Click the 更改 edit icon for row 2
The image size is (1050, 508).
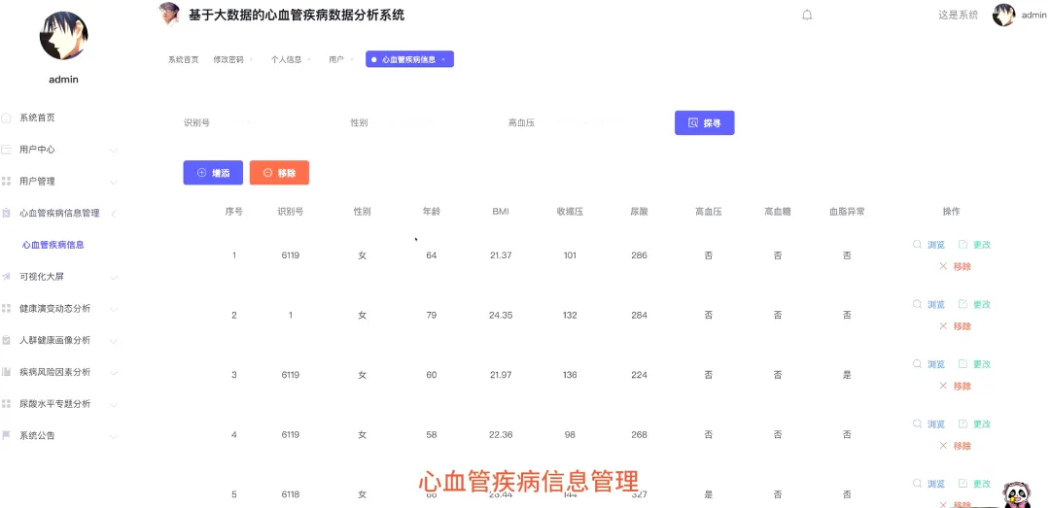pyautogui.click(x=962, y=304)
